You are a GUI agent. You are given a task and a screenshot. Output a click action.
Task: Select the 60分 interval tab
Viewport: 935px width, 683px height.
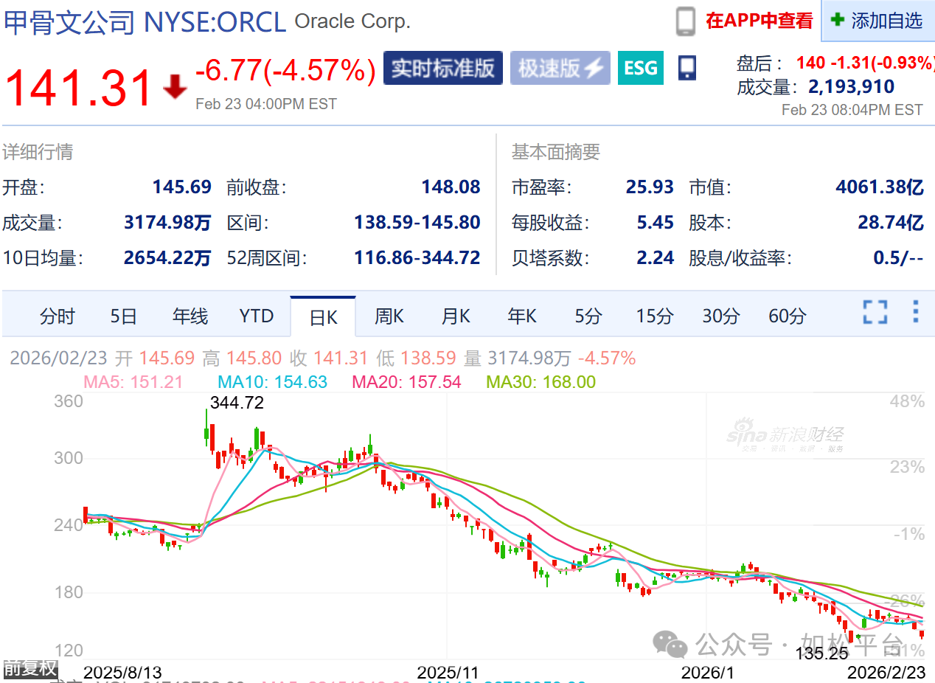point(787,316)
